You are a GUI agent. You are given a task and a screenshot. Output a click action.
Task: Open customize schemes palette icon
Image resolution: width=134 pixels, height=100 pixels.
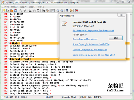coord(71,11)
